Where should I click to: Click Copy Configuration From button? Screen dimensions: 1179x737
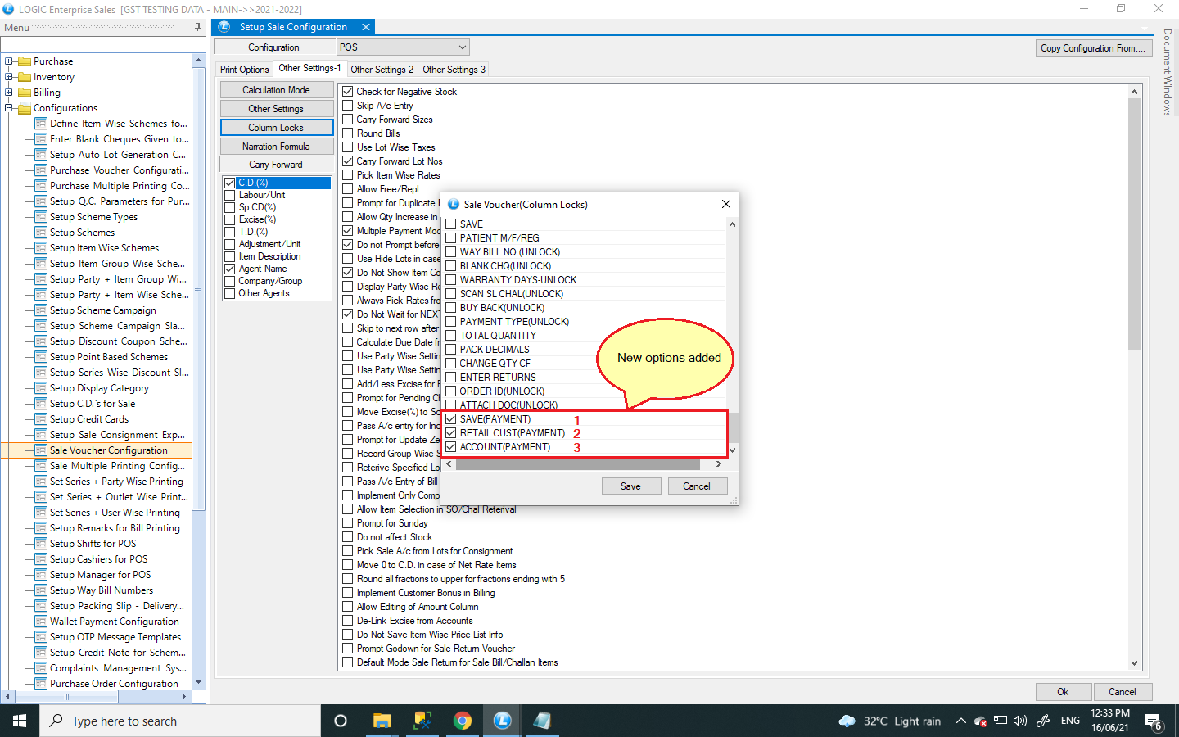pos(1092,48)
